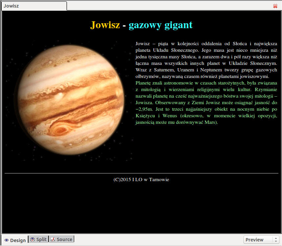282x246 pixels.
Task: Click the "(C)2015 I LO w Tarnowie" footer
Action: coord(141,180)
